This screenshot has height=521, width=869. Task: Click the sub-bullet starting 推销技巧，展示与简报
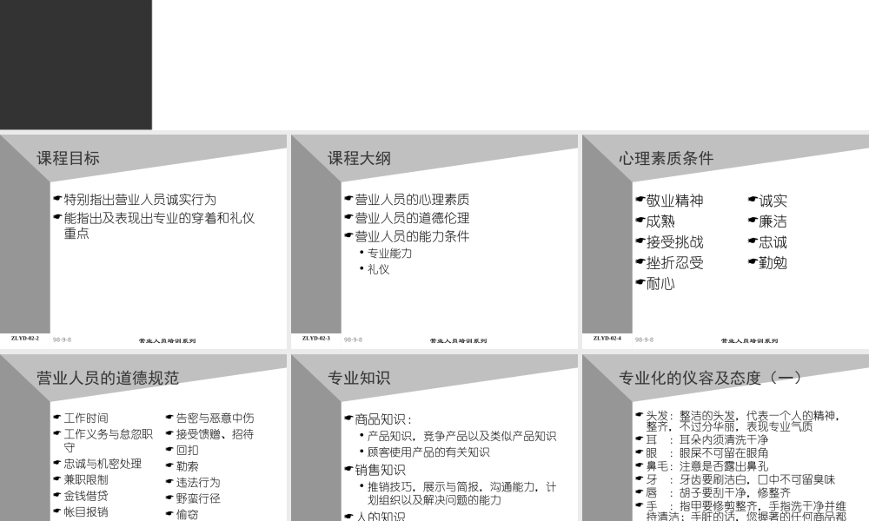[x=461, y=494]
